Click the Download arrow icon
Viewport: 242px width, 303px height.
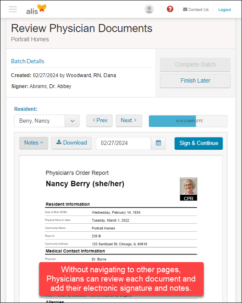(x=59, y=142)
